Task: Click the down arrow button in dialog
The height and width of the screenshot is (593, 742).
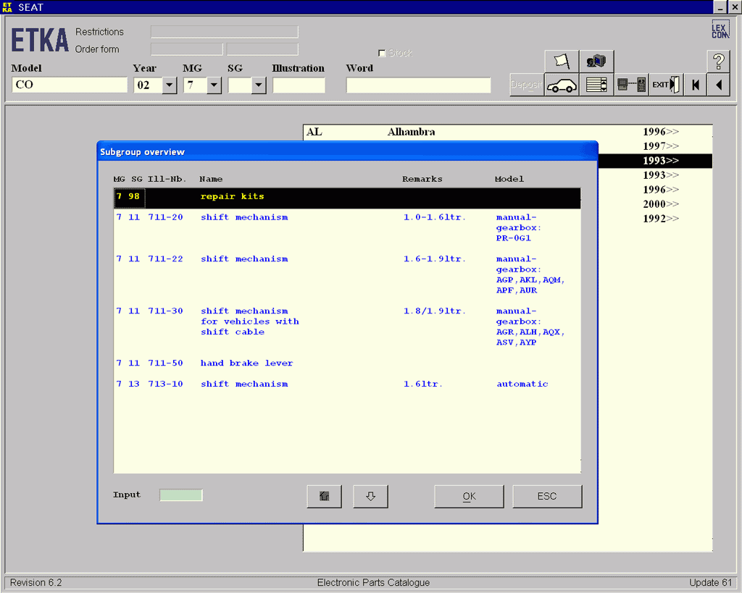Action: coord(370,496)
